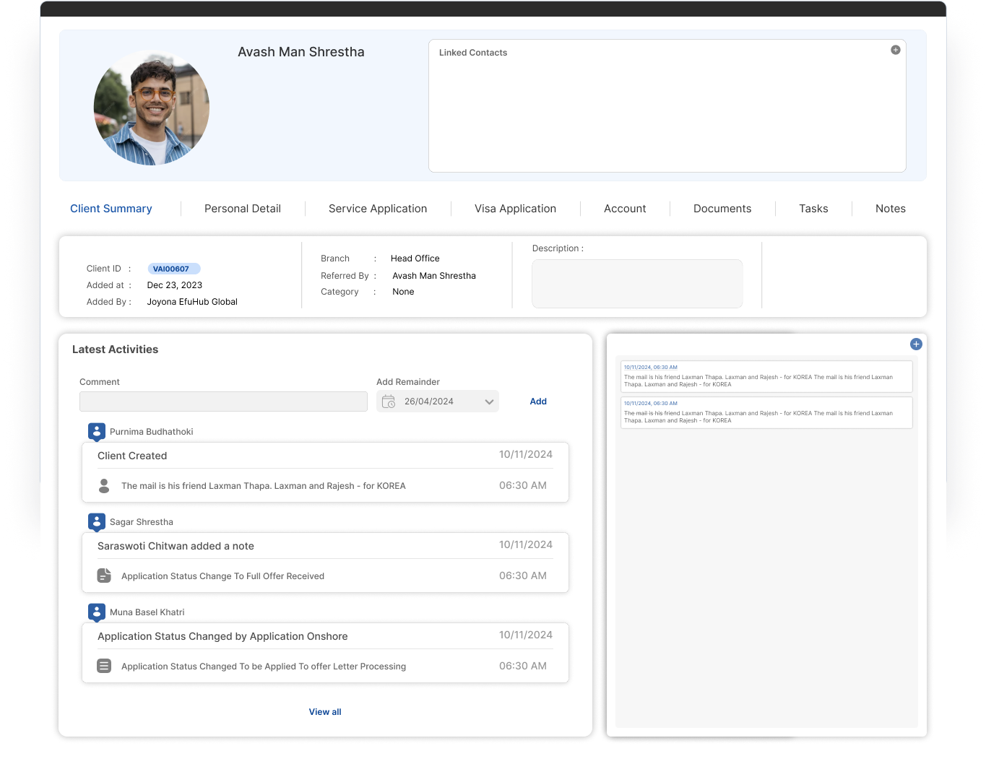Click user badge icon beside Purnima Budhathoki
The width and height of the screenshot is (986, 764).
97,432
